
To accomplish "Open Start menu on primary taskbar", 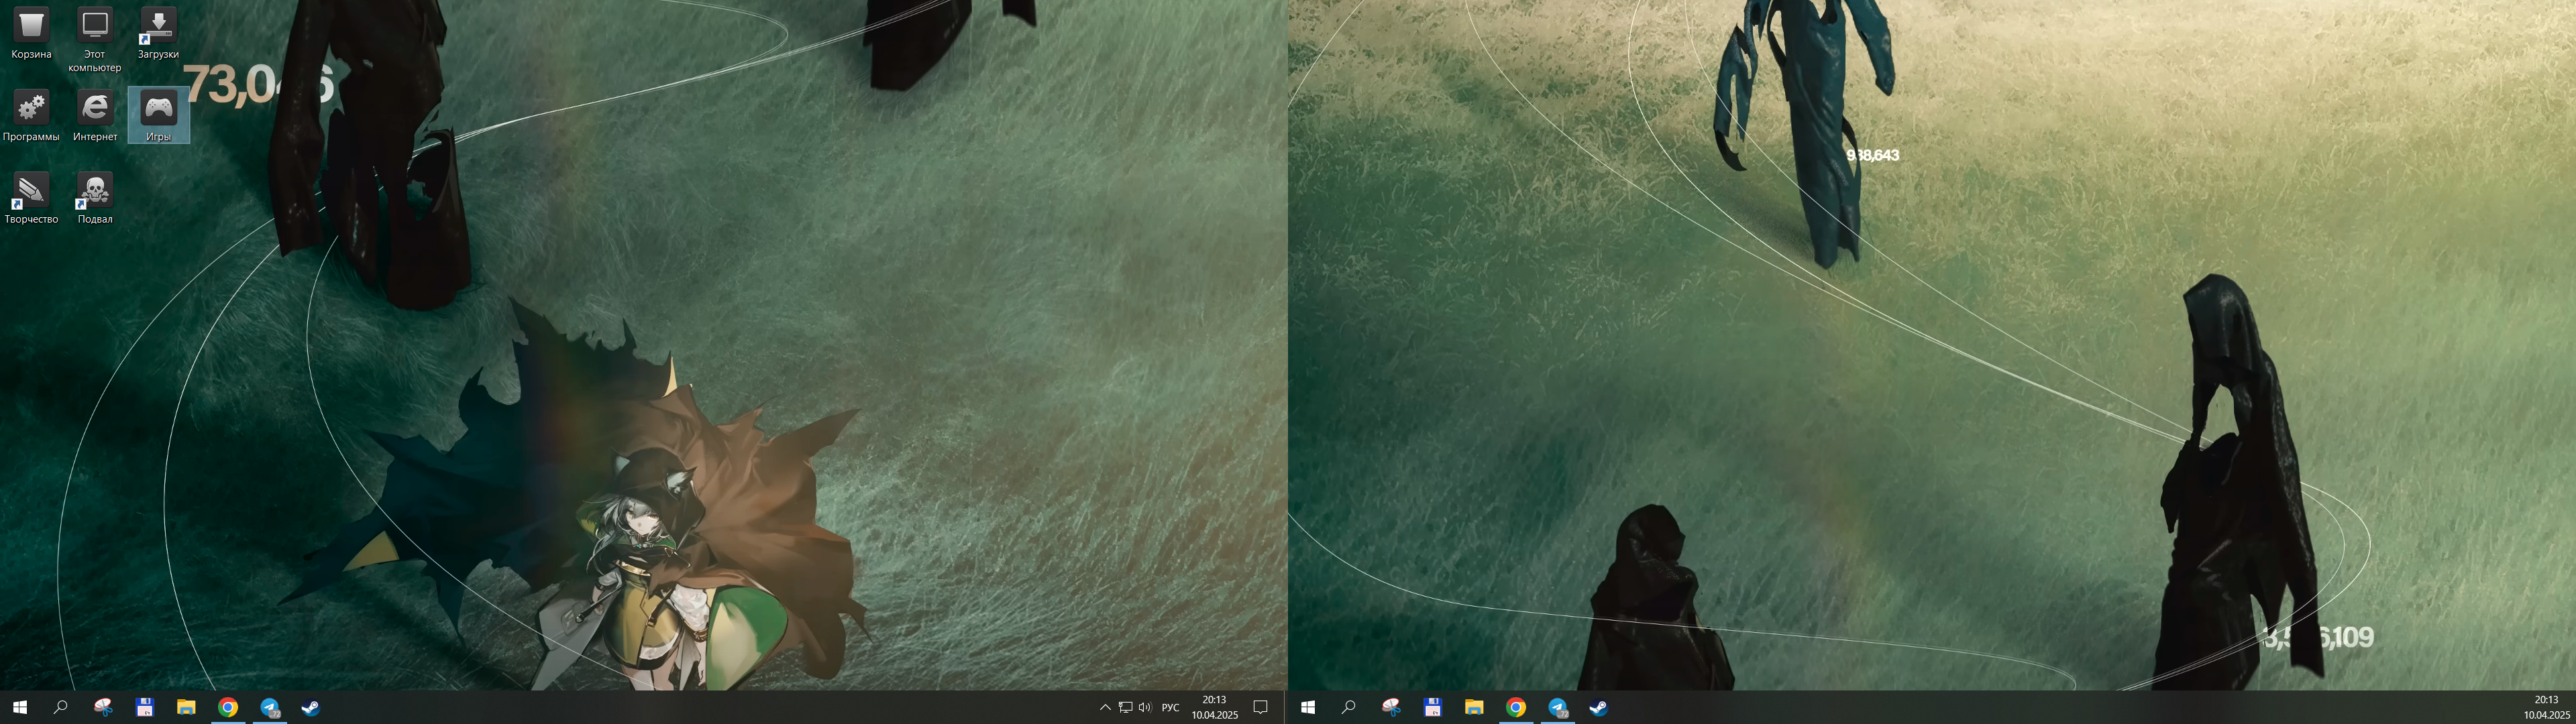I will (x=19, y=707).
